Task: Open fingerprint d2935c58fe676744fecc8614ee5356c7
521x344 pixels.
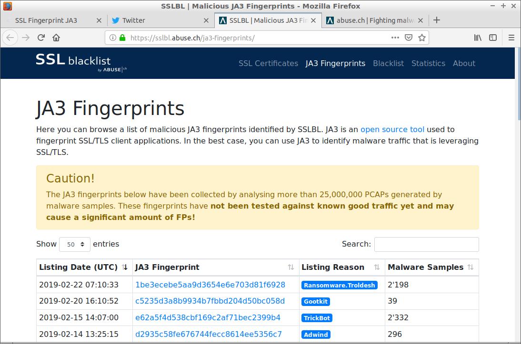Action: pos(208,334)
